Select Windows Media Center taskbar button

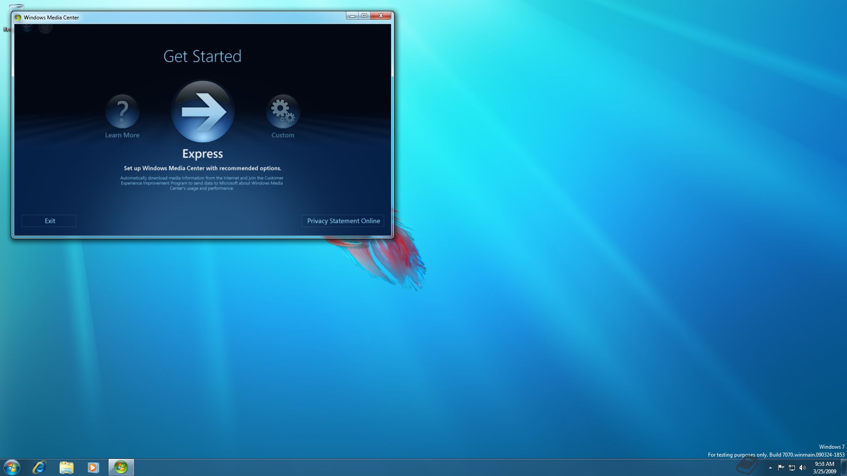(121, 467)
